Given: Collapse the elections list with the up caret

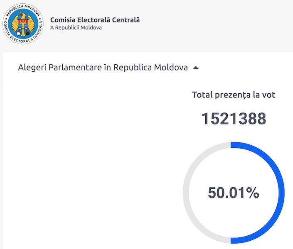Looking at the screenshot, I should [196, 68].
